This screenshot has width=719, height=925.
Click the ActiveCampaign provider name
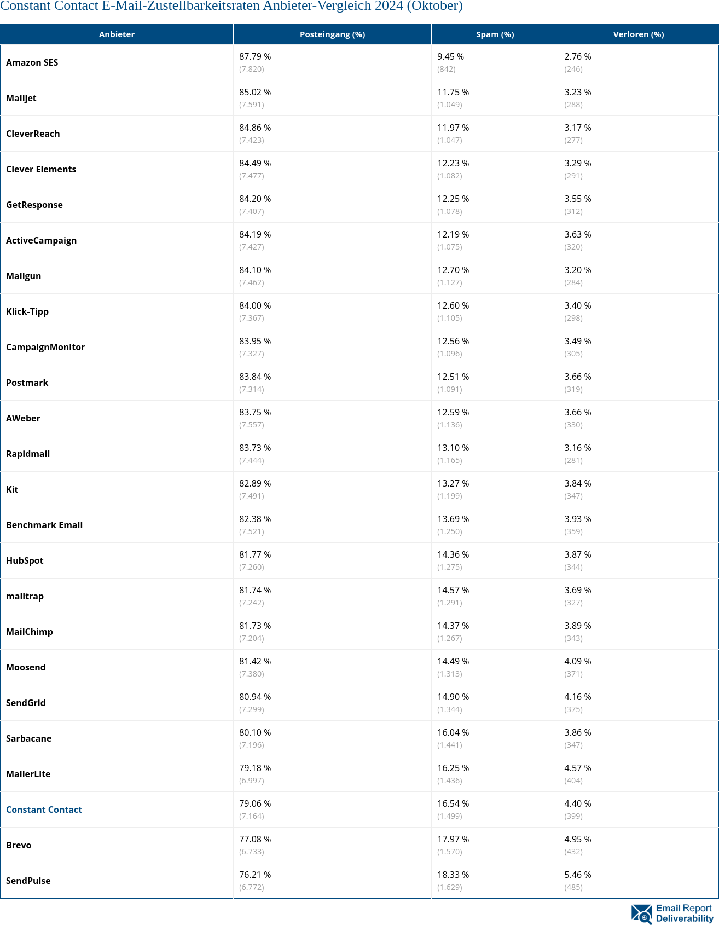point(42,240)
